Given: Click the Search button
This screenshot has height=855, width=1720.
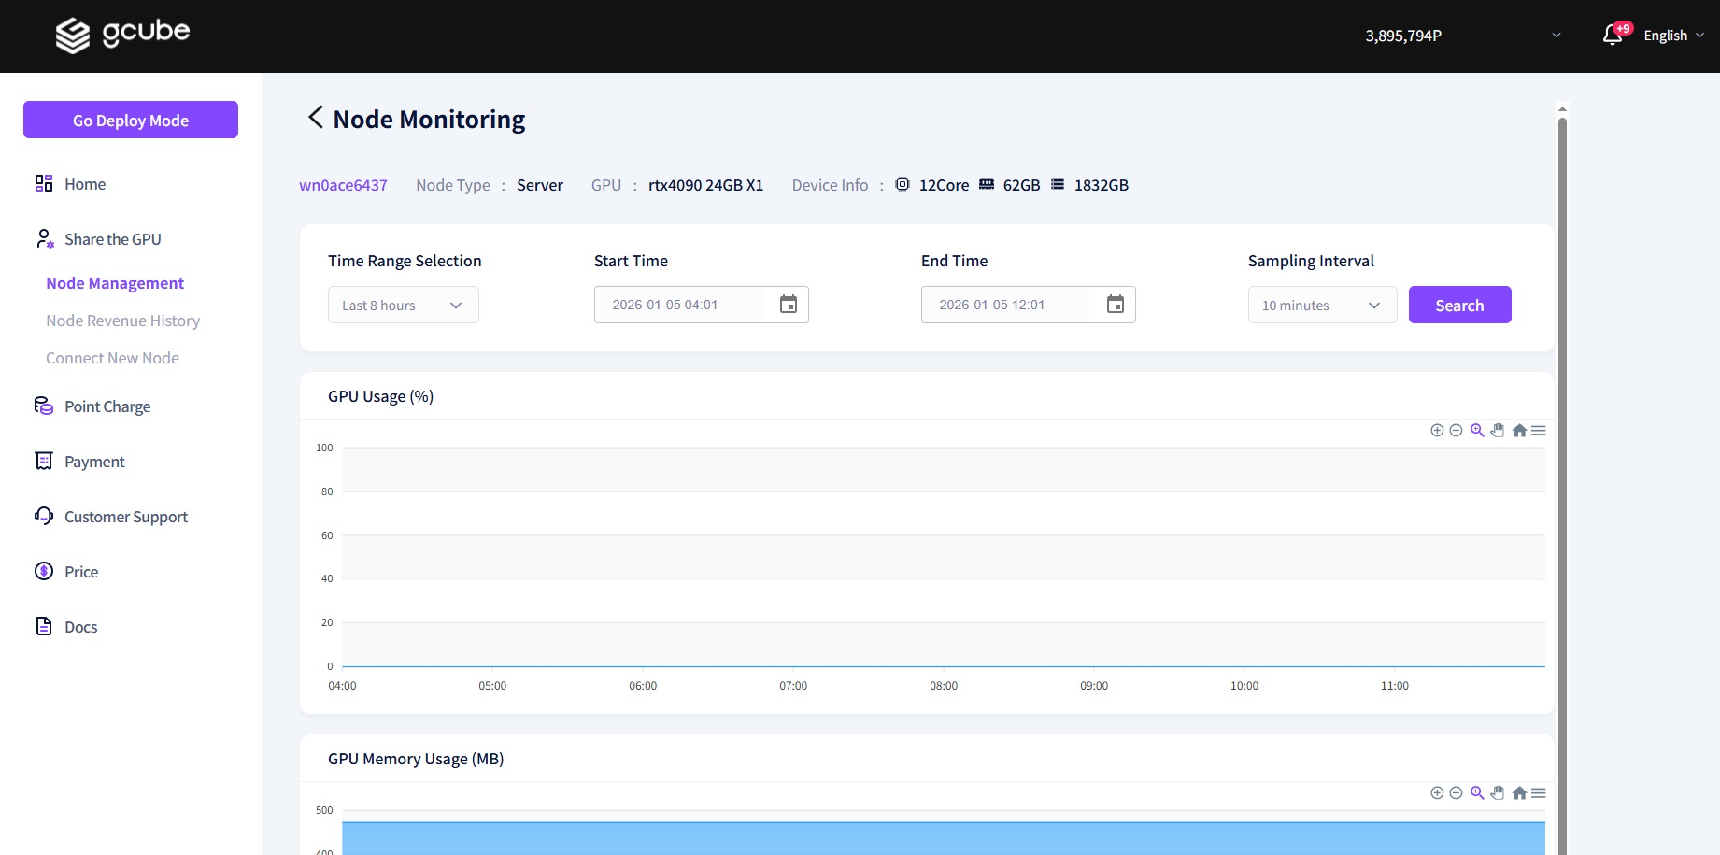Looking at the screenshot, I should pos(1459,304).
